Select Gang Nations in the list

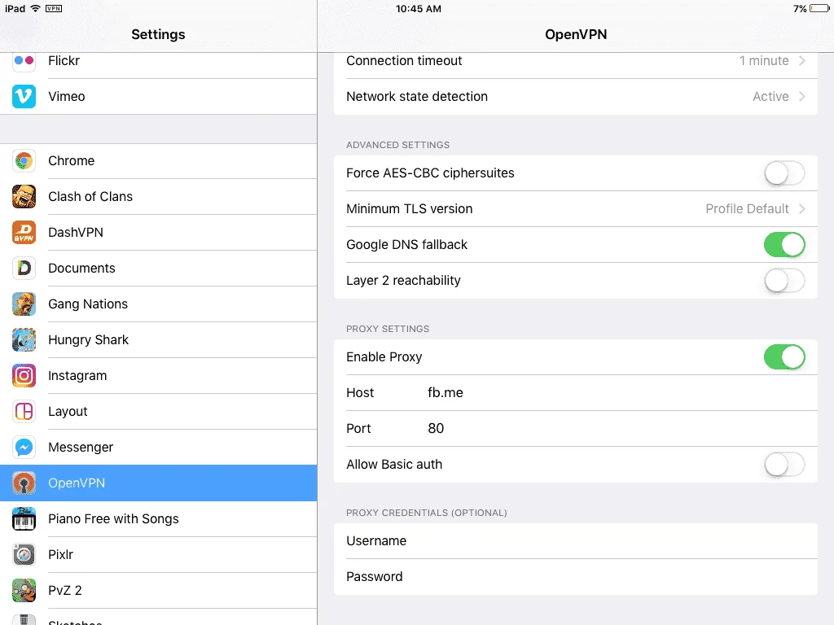(x=159, y=304)
